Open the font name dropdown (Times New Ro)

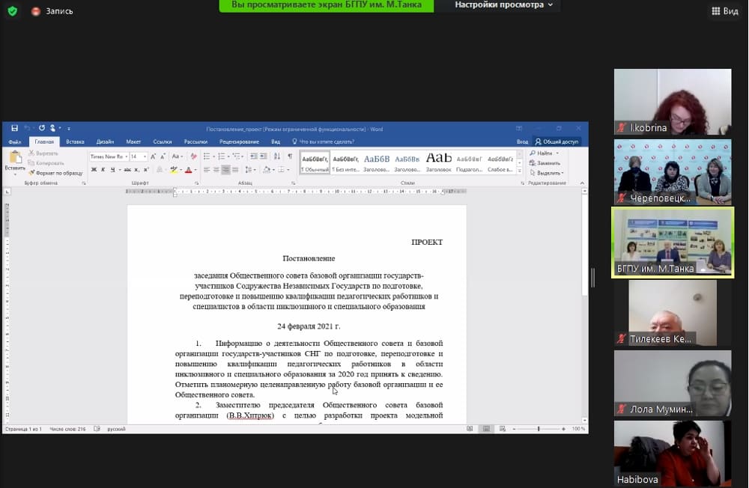(126, 156)
